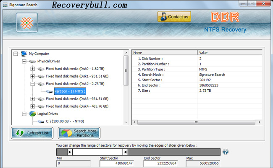The height and width of the screenshot is (168, 273).
Task: Click the '4. Search Mode :' row
Action: point(197,75)
